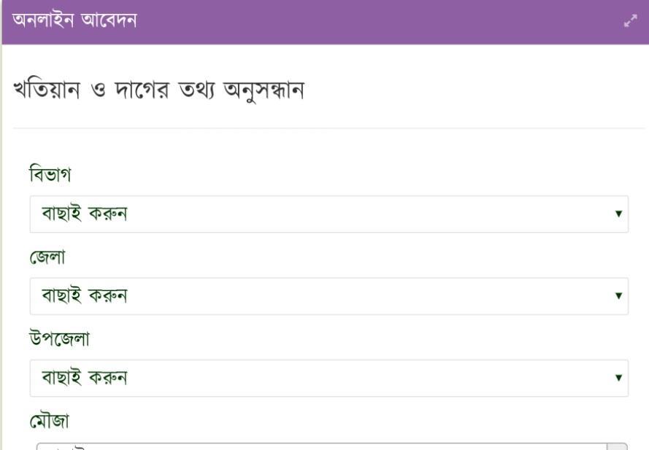Click the জেলা dropdown arrow
The image size is (649, 450).
click(x=618, y=296)
